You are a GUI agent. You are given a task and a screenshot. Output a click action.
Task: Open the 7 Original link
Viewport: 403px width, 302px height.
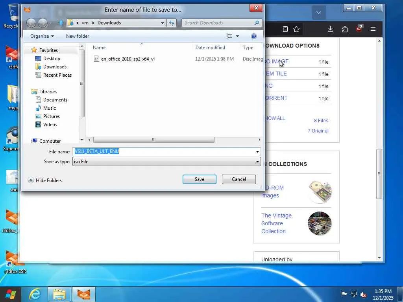pyautogui.click(x=318, y=131)
